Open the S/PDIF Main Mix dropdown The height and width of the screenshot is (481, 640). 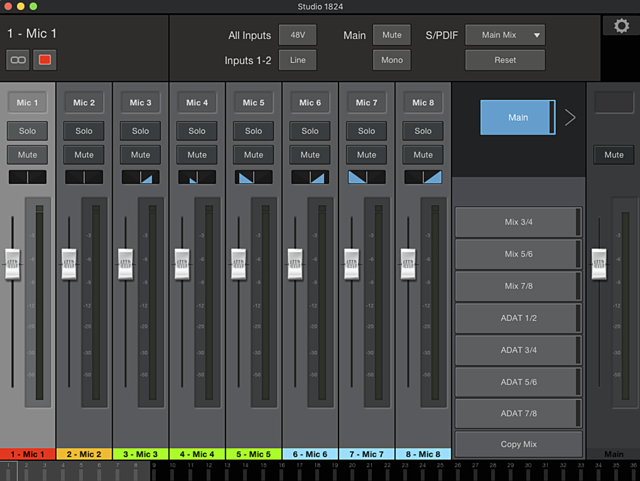[505, 35]
